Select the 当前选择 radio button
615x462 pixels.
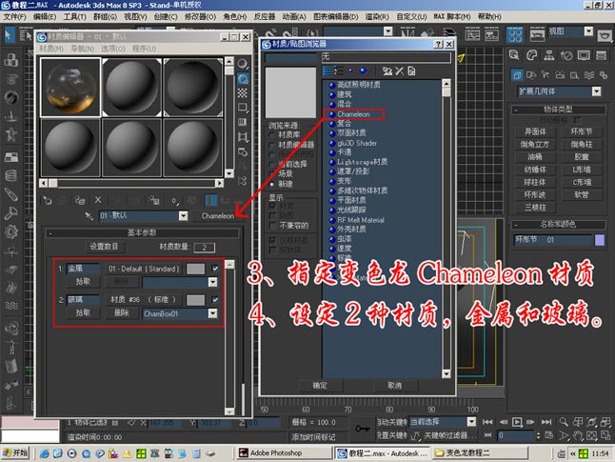[x=271, y=164]
